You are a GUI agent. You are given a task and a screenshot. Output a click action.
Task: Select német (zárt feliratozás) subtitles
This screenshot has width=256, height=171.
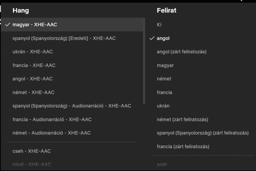pyautogui.click(x=182, y=119)
